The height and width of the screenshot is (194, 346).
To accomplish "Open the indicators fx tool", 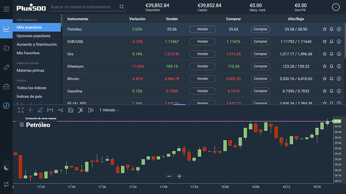I will point(81,110).
